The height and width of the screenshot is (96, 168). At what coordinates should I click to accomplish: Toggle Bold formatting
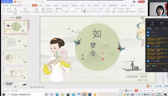56,12
